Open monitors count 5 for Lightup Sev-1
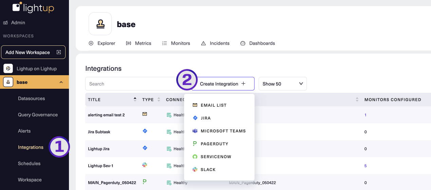 point(365,166)
